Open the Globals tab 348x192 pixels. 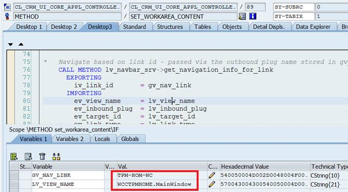click(x=130, y=139)
